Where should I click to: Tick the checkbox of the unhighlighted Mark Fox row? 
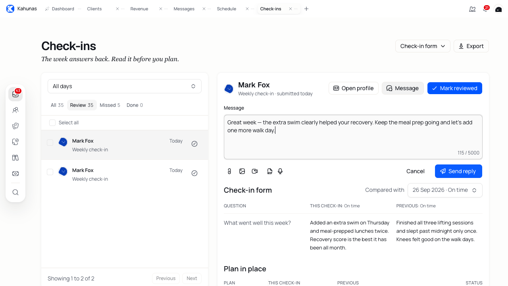coord(50,172)
